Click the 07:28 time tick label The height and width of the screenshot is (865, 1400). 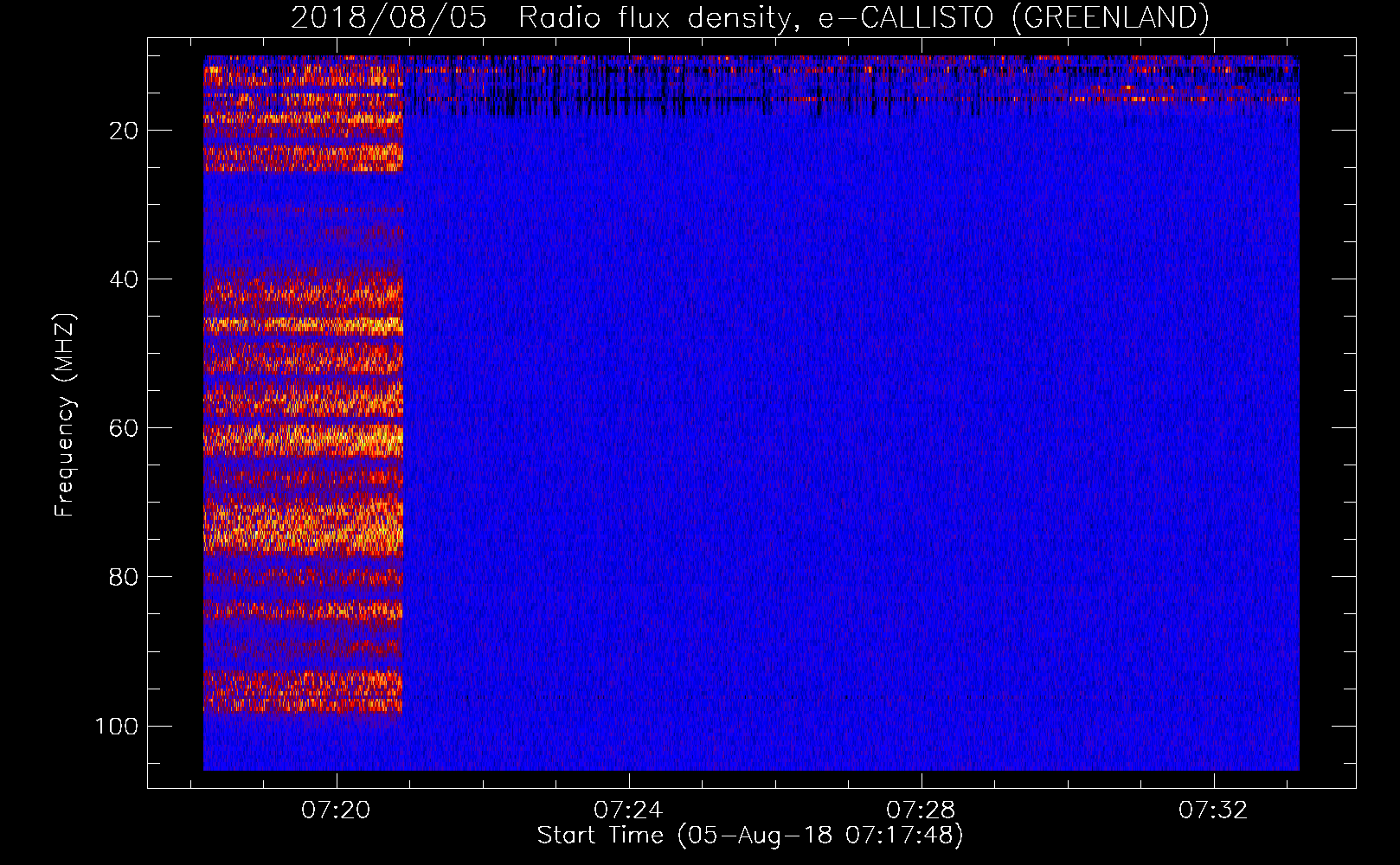[x=921, y=810]
